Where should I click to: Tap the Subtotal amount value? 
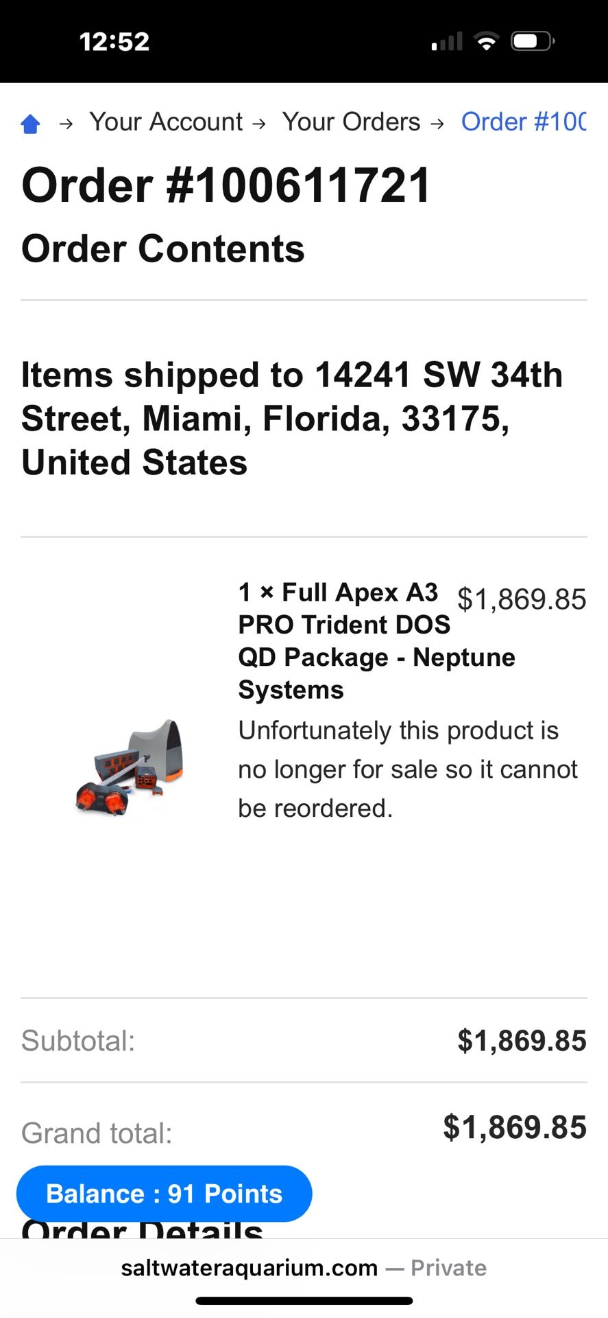click(x=522, y=1041)
